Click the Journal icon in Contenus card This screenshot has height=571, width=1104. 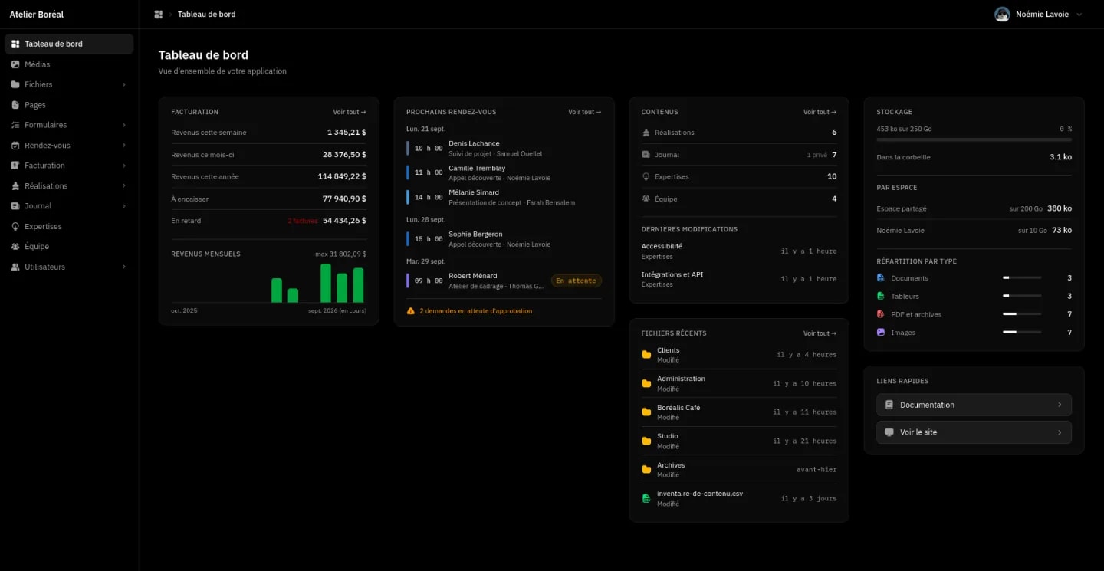(646, 155)
